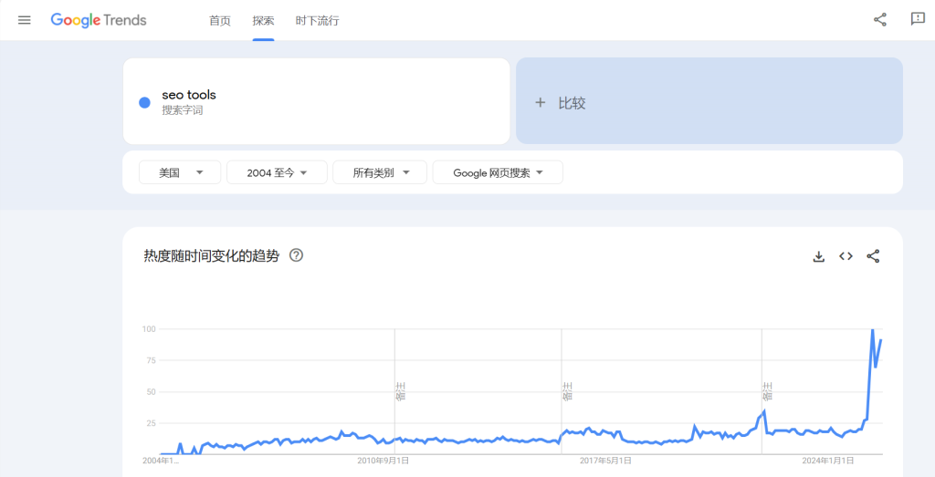This screenshot has height=477, width=935.
Task: Download the trend chart CSV
Action: tap(819, 256)
